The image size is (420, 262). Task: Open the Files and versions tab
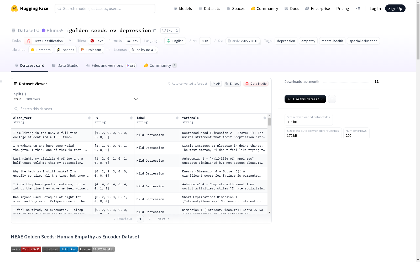[111, 65]
